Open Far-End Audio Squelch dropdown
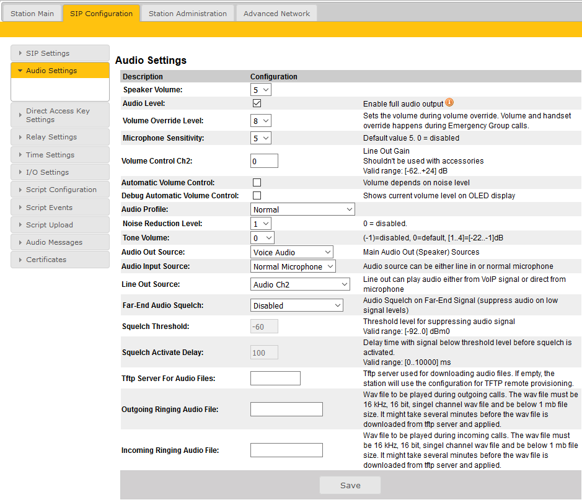 [296, 305]
